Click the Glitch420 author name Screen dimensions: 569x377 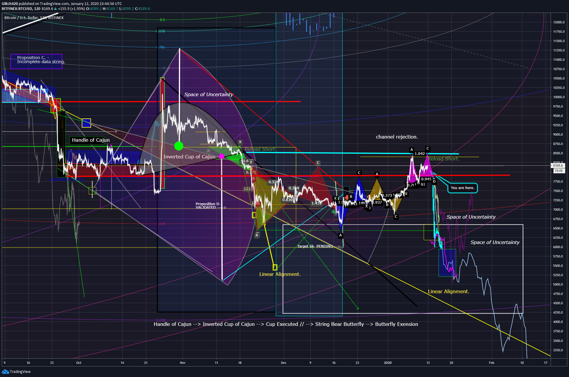tap(10, 4)
